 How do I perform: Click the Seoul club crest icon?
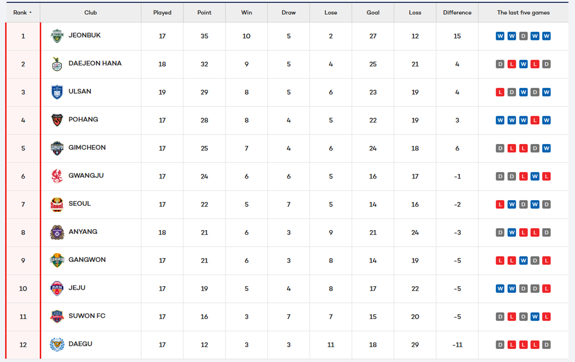click(x=57, y=205)
